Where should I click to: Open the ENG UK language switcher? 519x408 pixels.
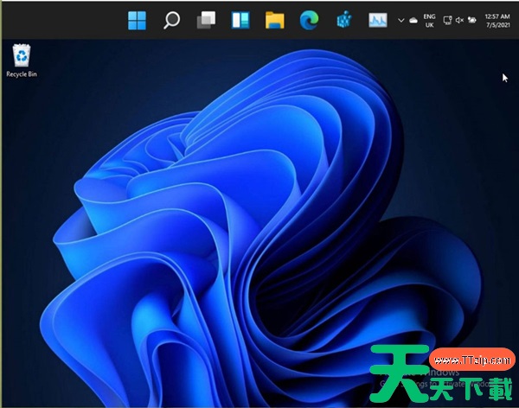tap(429, 19)
